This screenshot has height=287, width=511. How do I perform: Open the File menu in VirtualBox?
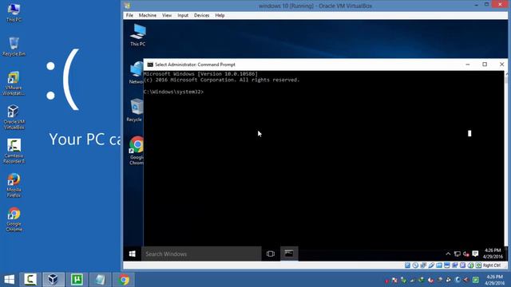[x=129, y=15]
